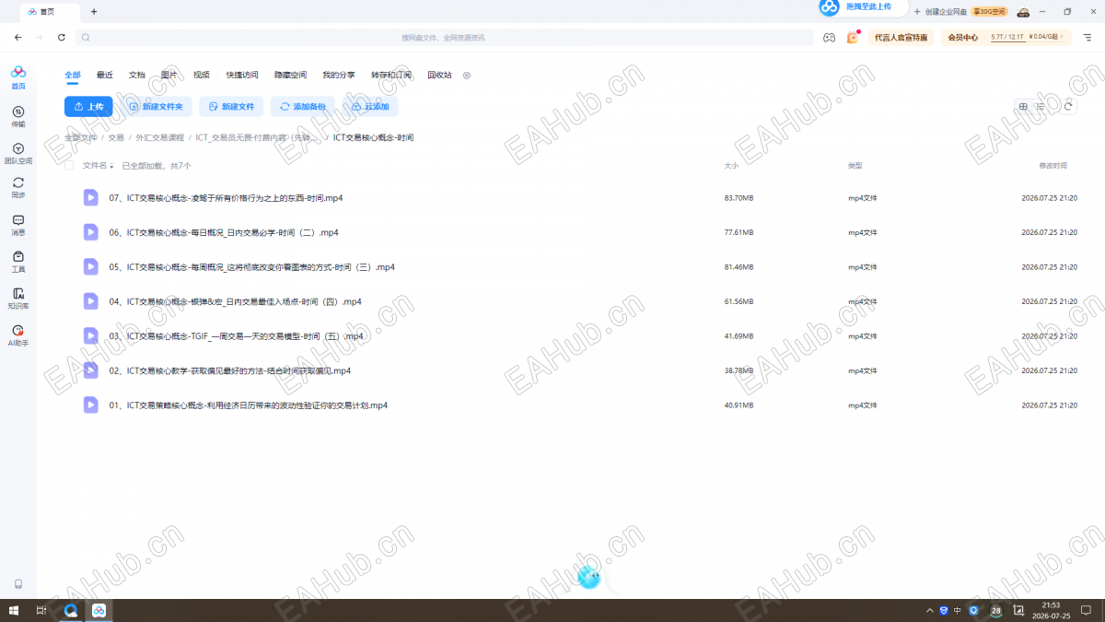Open Task View on taskbar
1105x622 pixels.
(x=41, y=610)
